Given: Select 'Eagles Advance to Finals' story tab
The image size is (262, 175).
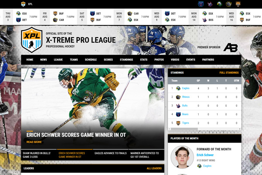Looking at the screenshot, I should pos(111,154).
